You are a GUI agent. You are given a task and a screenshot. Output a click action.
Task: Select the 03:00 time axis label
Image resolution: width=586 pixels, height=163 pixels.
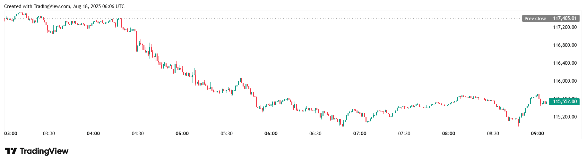point(11,134)
